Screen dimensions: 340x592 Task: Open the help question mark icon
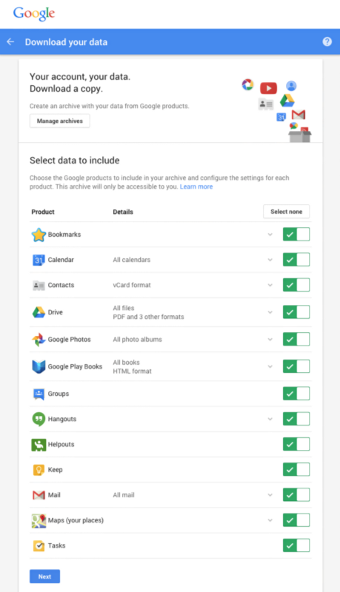pos(327,41)
